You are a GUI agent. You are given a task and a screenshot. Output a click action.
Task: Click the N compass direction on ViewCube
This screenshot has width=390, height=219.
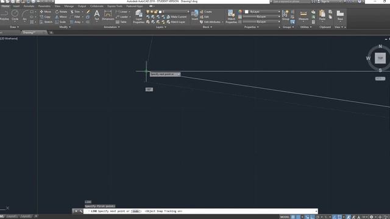(380, 46)
